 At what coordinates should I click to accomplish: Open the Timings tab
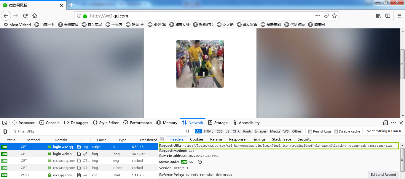pyautogui.click(x=259, y=139)
